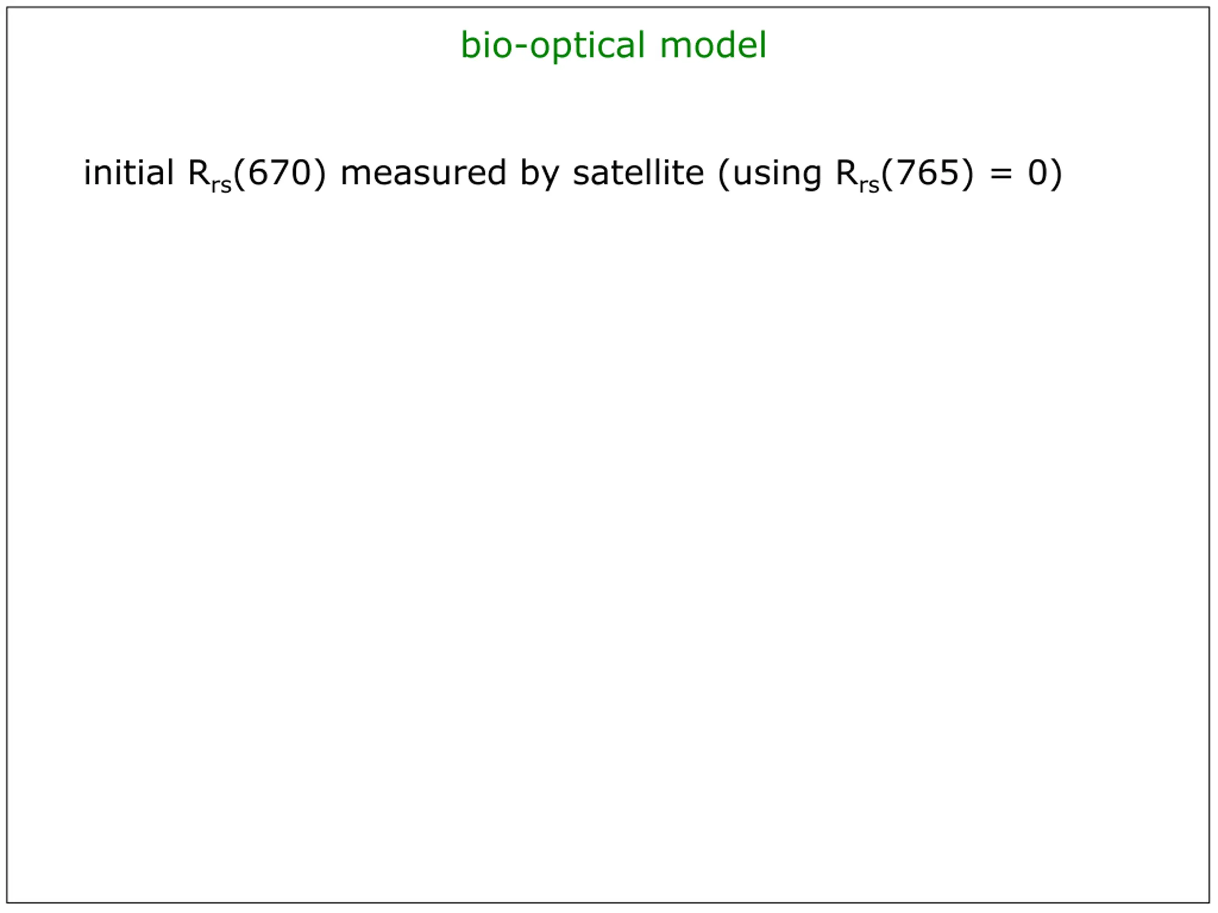1218x913 pixels.
Task: Click the word "initial"
Action: 128,172
